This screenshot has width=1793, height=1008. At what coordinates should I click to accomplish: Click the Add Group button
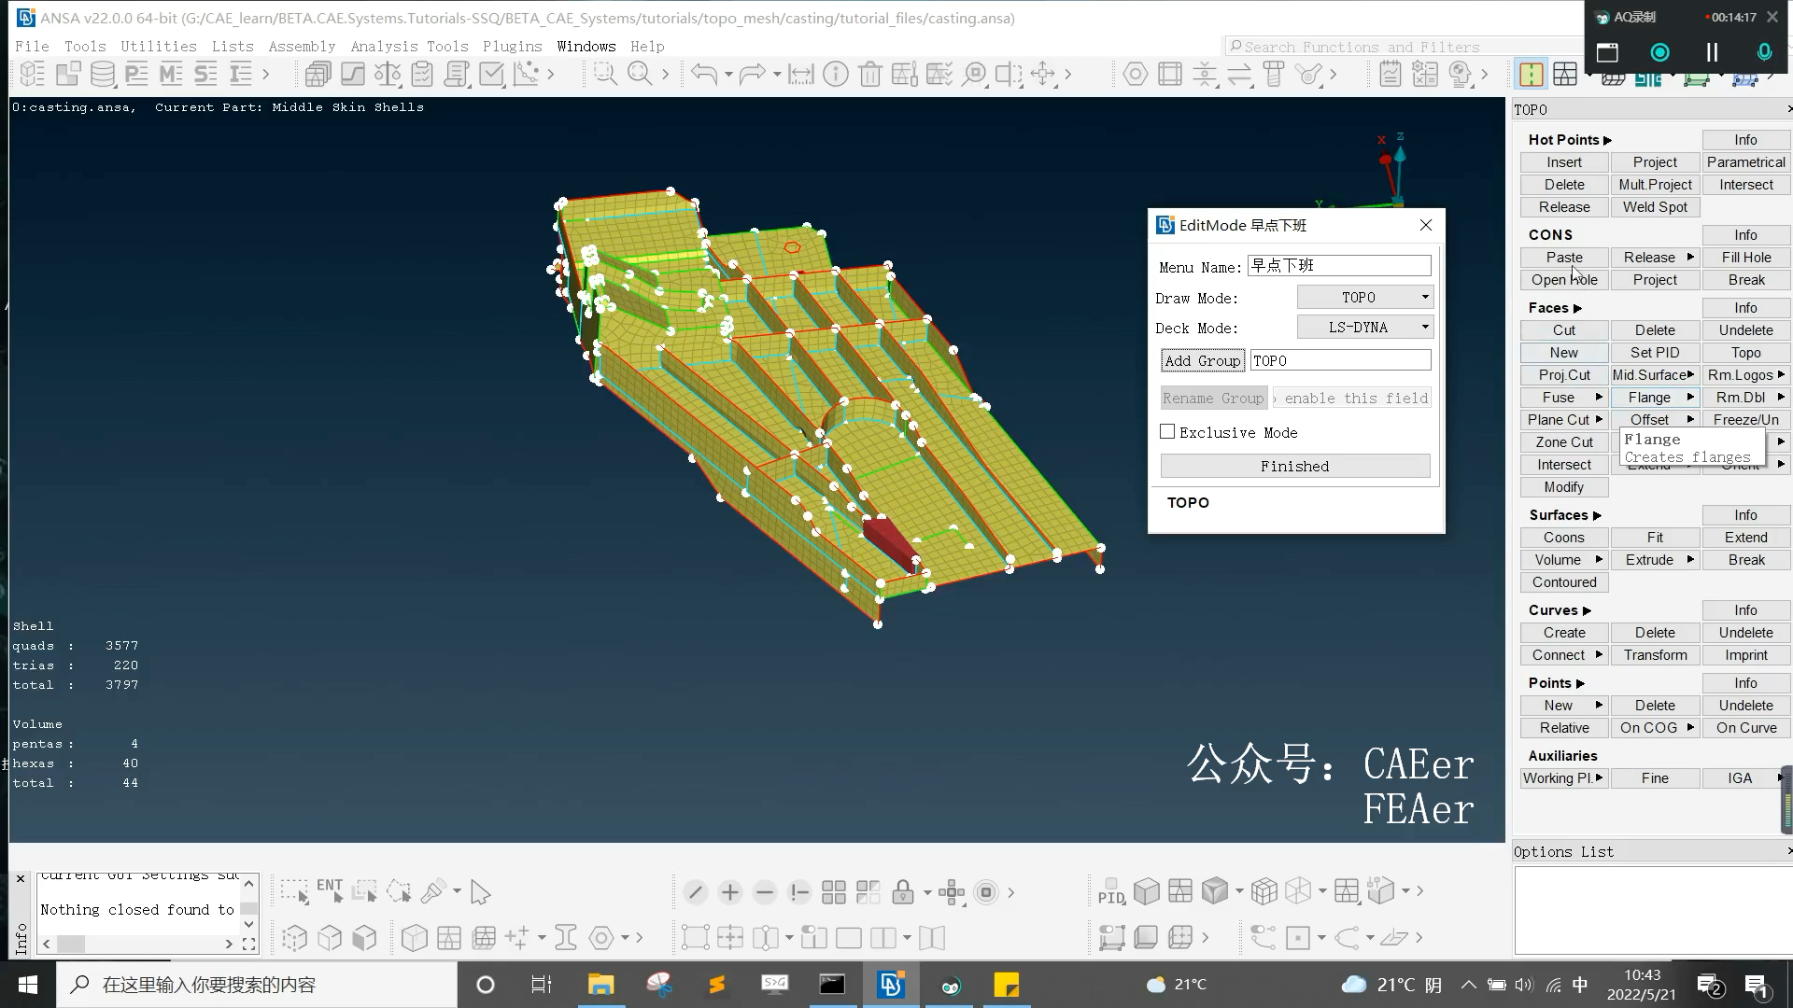click(1202, 361)
